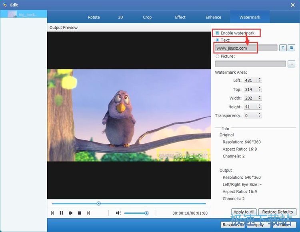Click 'Left/Right Eye Size: -' text
The width and height of the screenshot is (300, 232).
[x=242, y=184]
